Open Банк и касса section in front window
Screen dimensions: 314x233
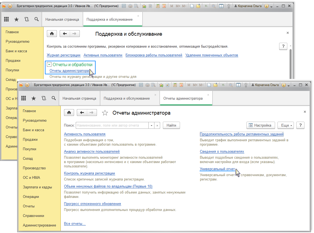tap(33, 130)
